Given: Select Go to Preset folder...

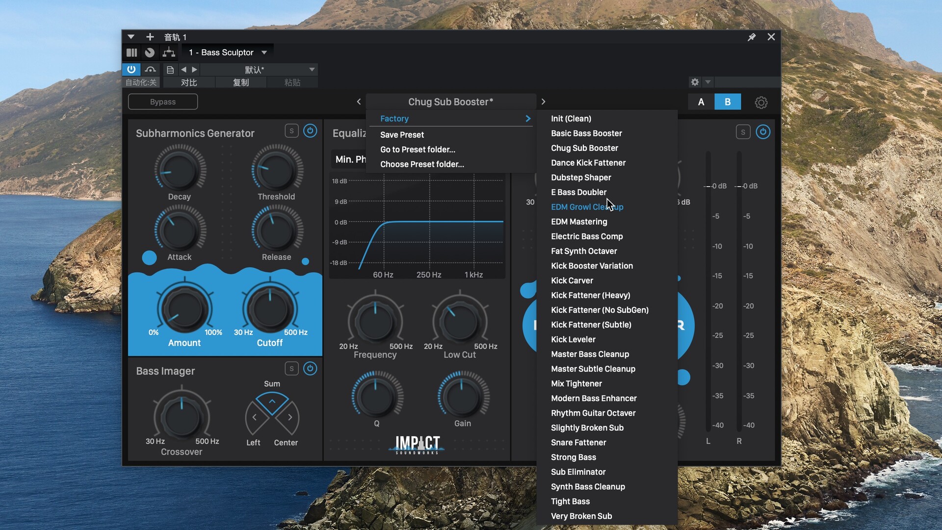Looking at the screenshot, I should pyautogui.click(x=418, y=149).
